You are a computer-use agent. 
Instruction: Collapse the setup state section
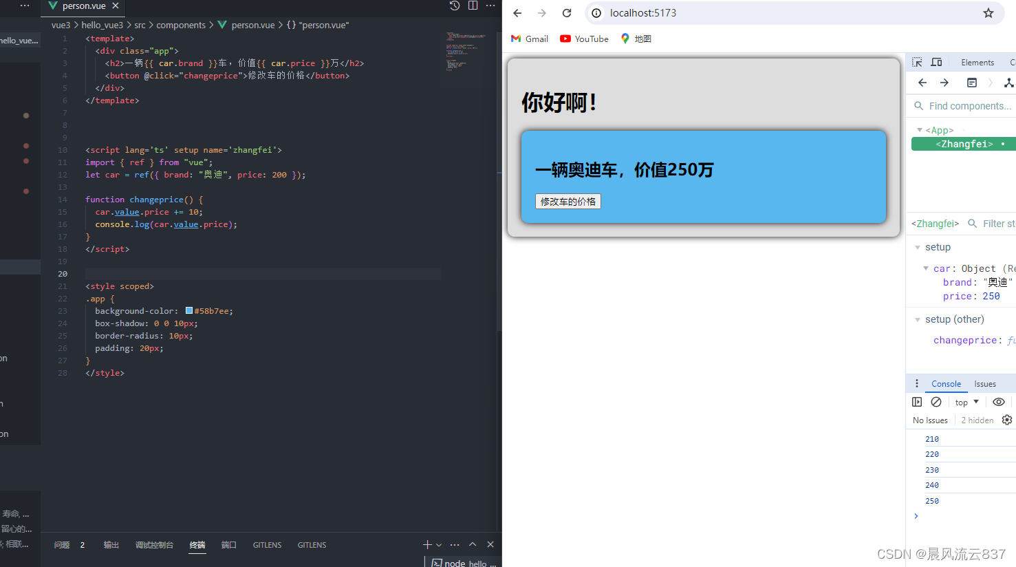[918, 247]
